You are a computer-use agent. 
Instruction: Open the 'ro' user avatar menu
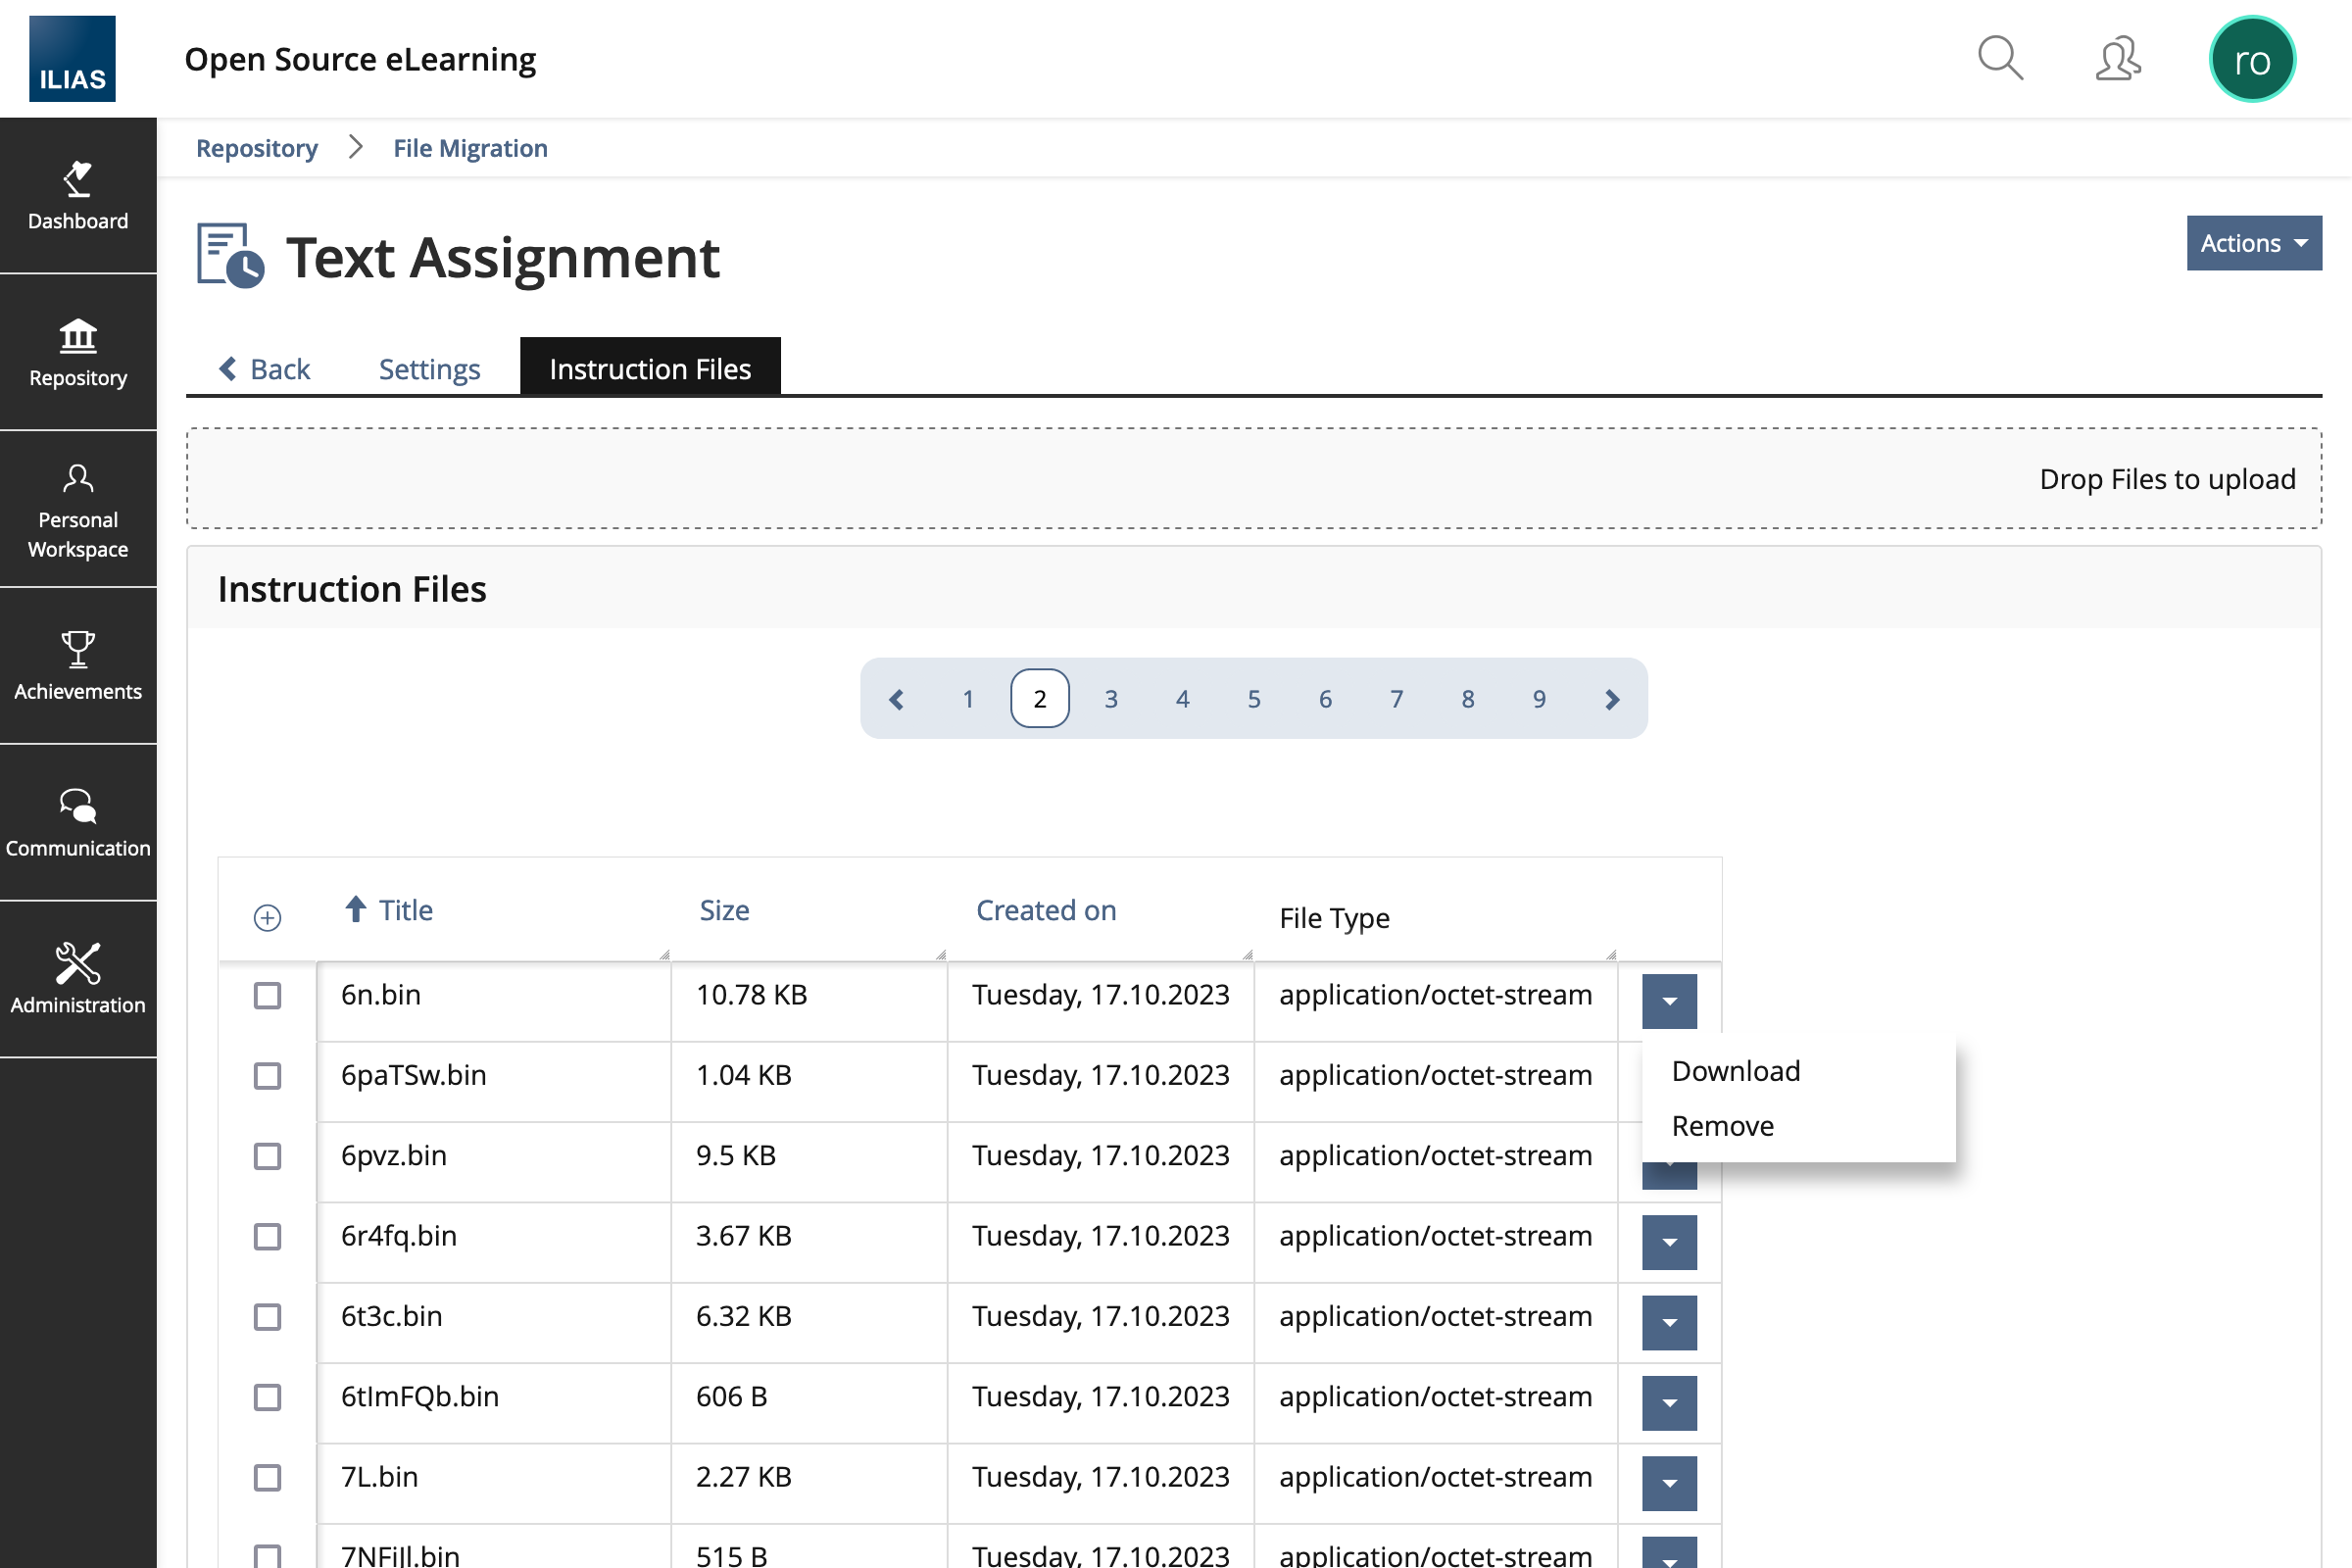[x=2251, y=59]
